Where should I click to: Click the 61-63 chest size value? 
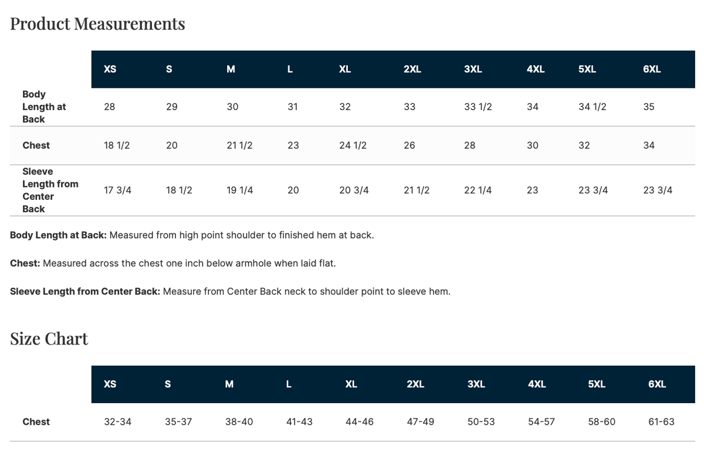coord(662,421)
